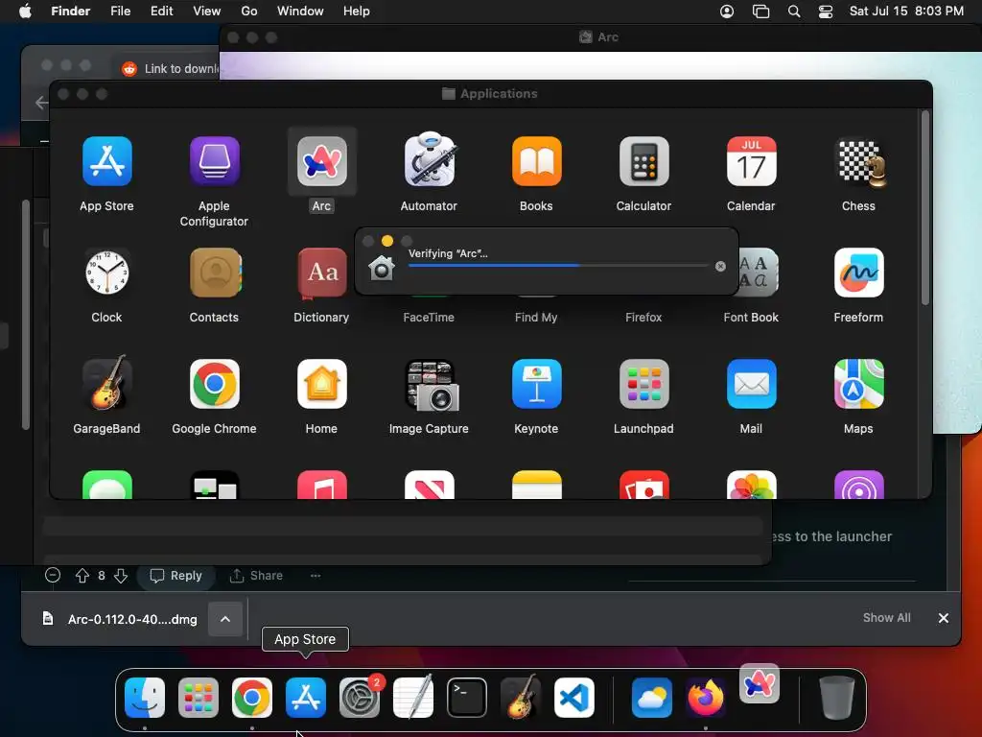Open Firefox from the Dock
This screenshot has width=982, height=737.
click(706, 698)
